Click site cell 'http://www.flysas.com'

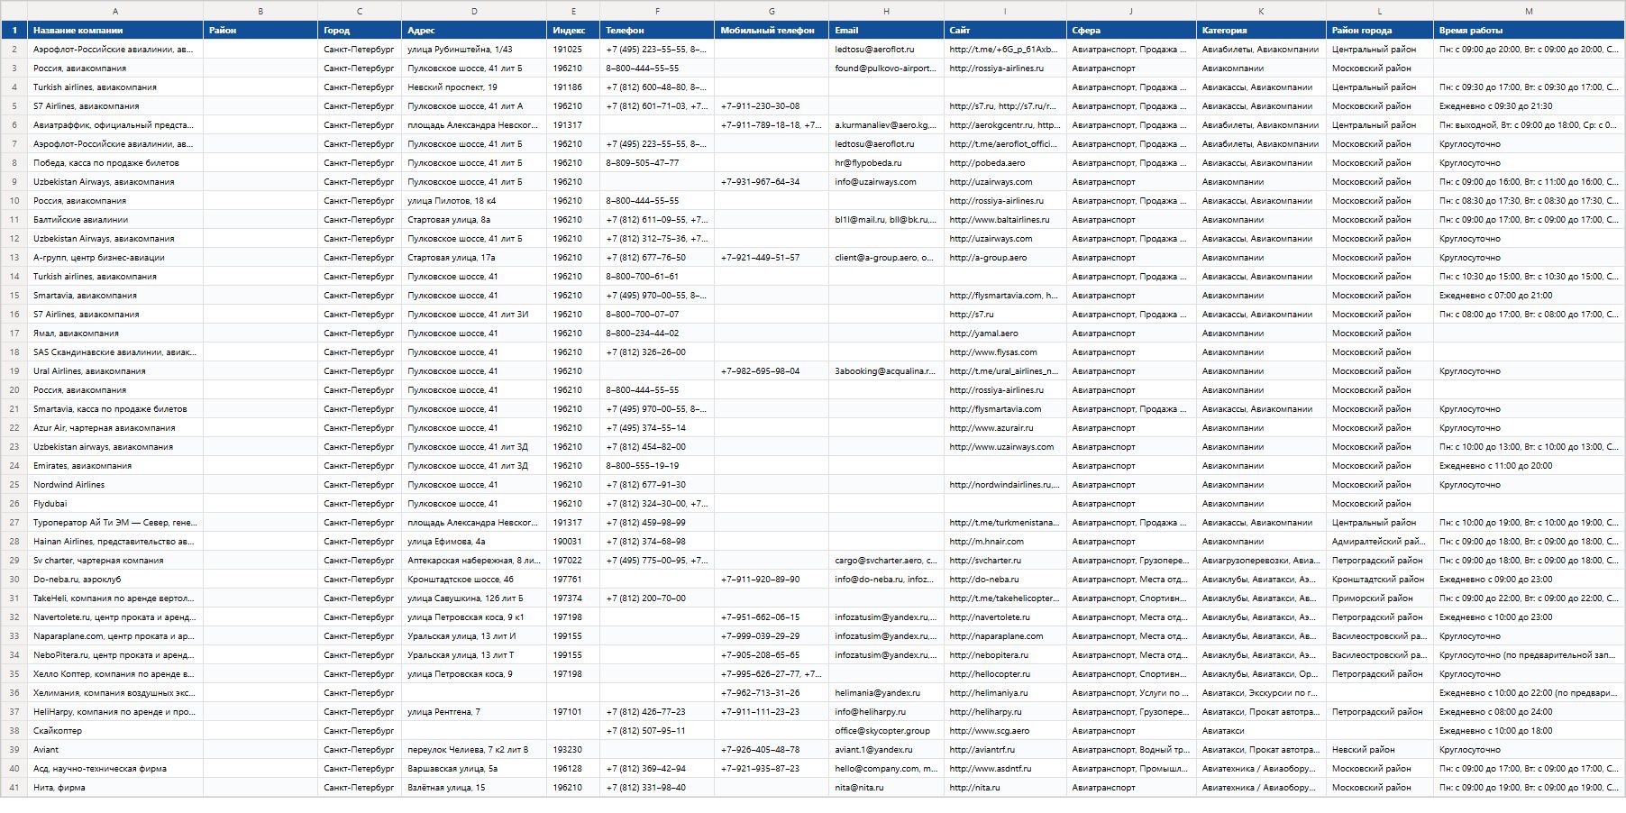[x=1005, y=352]
